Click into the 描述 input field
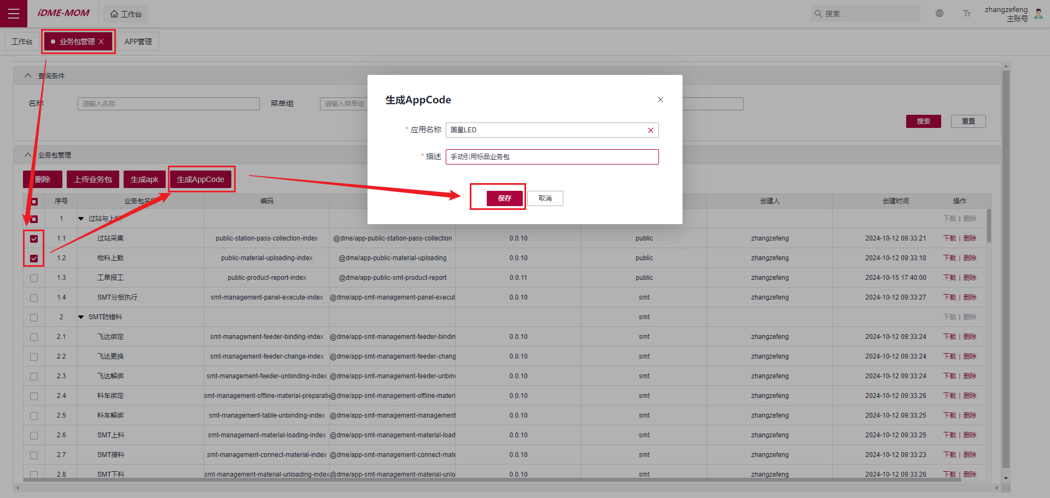 [552, 157]
